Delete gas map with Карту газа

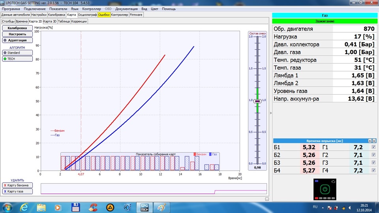pos(17,191)
